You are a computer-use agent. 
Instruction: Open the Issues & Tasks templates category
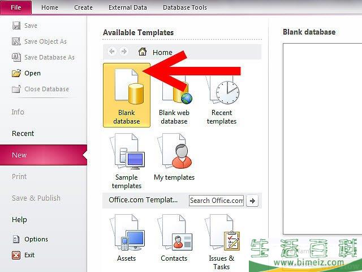pos(222,242)
